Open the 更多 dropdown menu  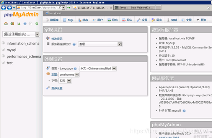point(201,20)
